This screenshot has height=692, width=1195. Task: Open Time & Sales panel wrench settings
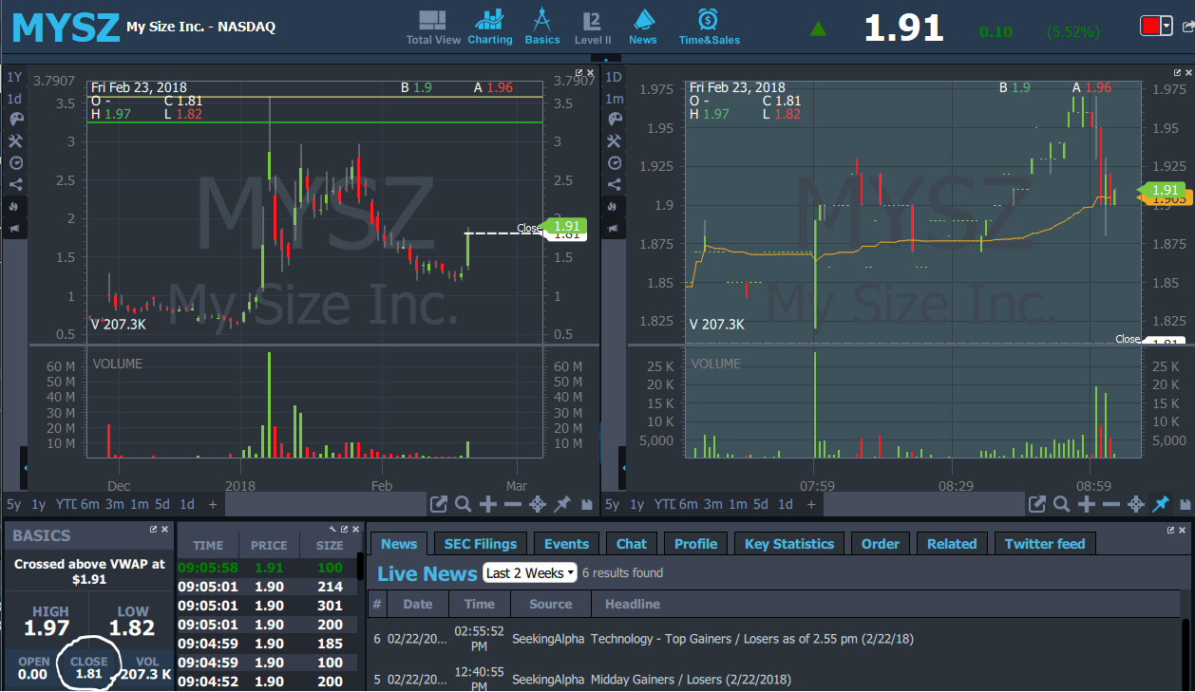pyautogui.click(x=333, y=529)
